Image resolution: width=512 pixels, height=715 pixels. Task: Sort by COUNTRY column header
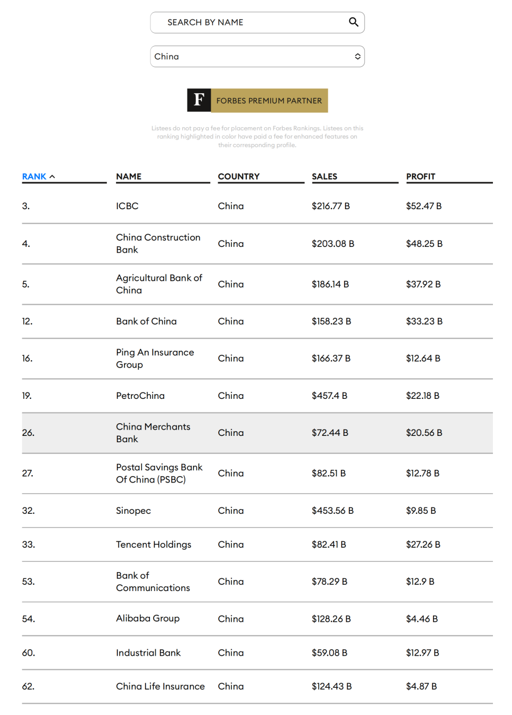coord(239,176)
